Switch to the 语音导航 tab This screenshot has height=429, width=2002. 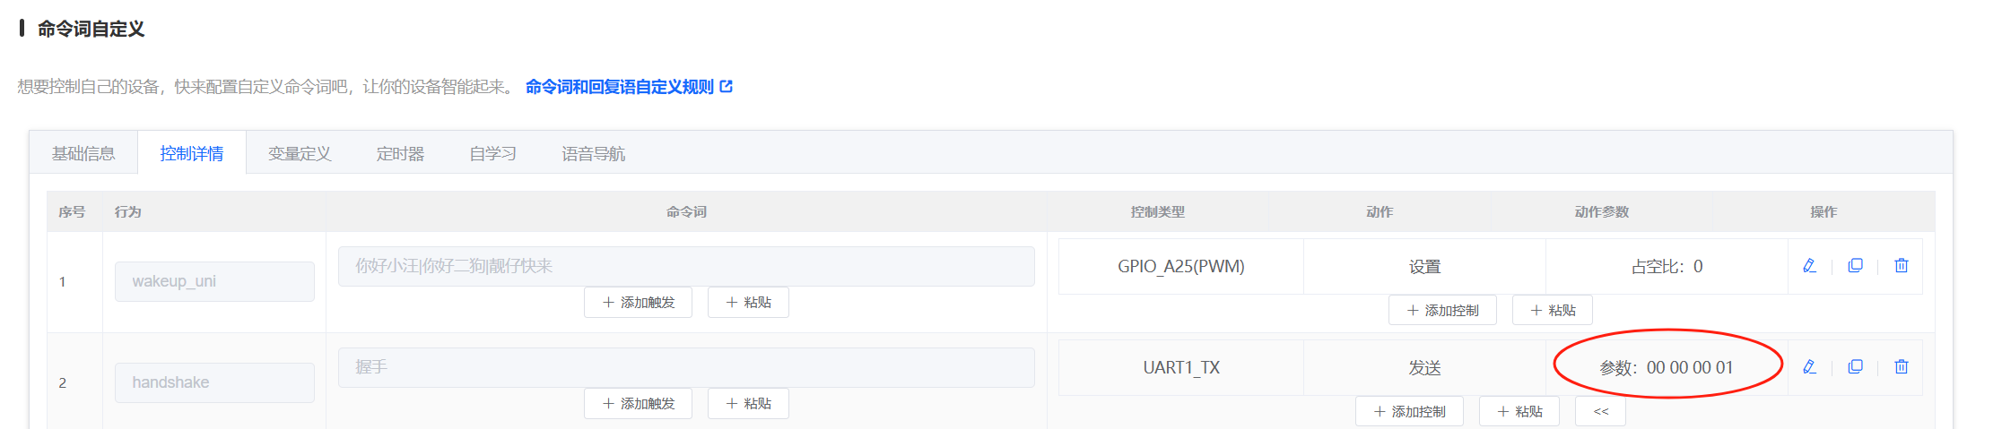(593, 154)
